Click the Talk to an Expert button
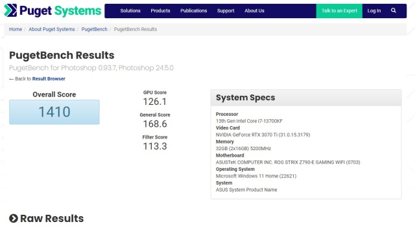This screenshot has height=233, width=415. (339, 11)
